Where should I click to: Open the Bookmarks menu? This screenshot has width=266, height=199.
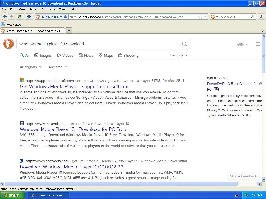click(48, 9)
